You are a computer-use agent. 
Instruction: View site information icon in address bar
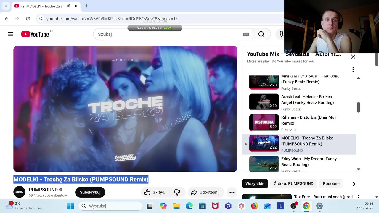[41, 19]
